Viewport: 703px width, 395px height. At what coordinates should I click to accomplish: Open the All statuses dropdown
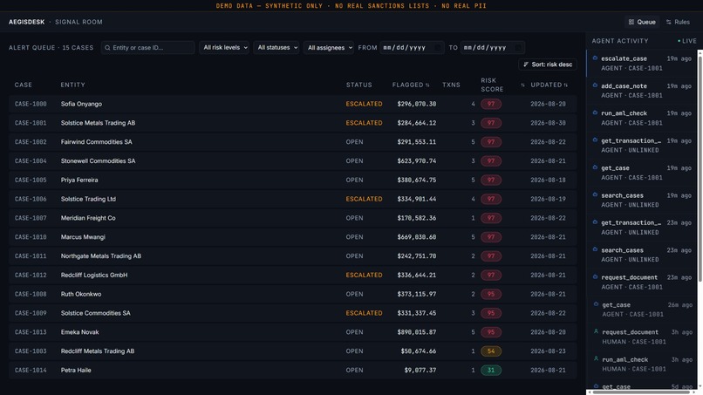tap(276, 48)
